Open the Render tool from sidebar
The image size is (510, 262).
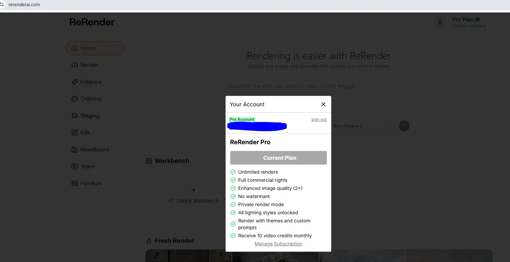pyautogui.click(x=85, y=65)
